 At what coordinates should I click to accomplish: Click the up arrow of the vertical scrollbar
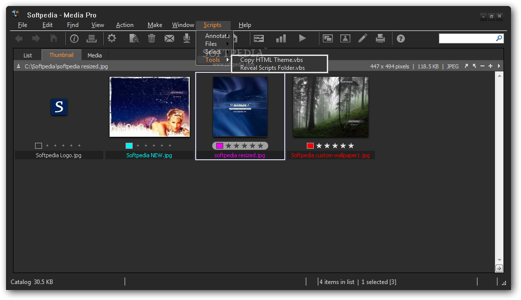(499, 76)
